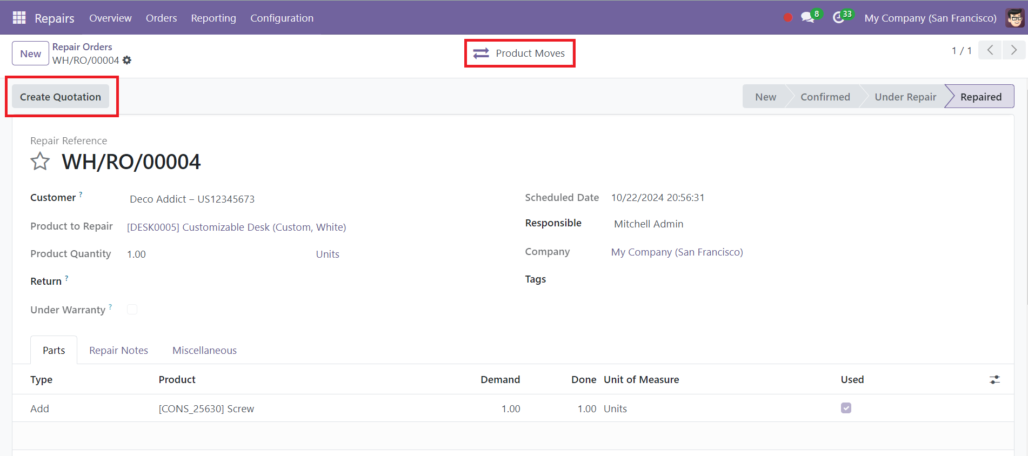Open the Overview menu
This screenshot has height=456, width=1028.
(x=110, y=18)
